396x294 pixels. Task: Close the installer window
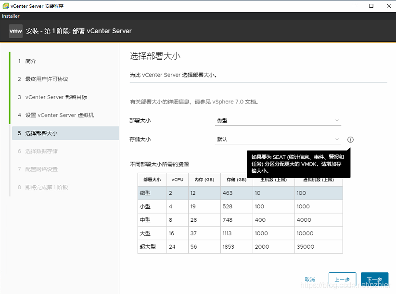coord(389,6)
